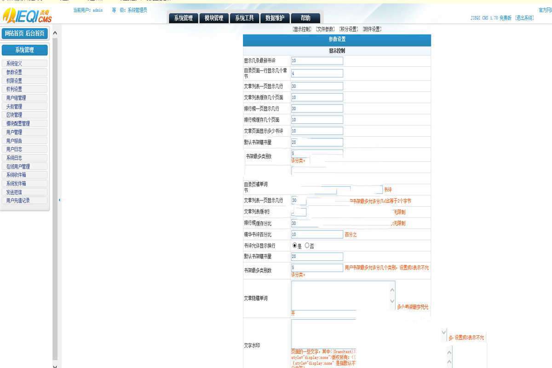Screen dimensions: 552x368
Task: Click the blue sidebar collapse arrow
Action: (x=60, y=200)
